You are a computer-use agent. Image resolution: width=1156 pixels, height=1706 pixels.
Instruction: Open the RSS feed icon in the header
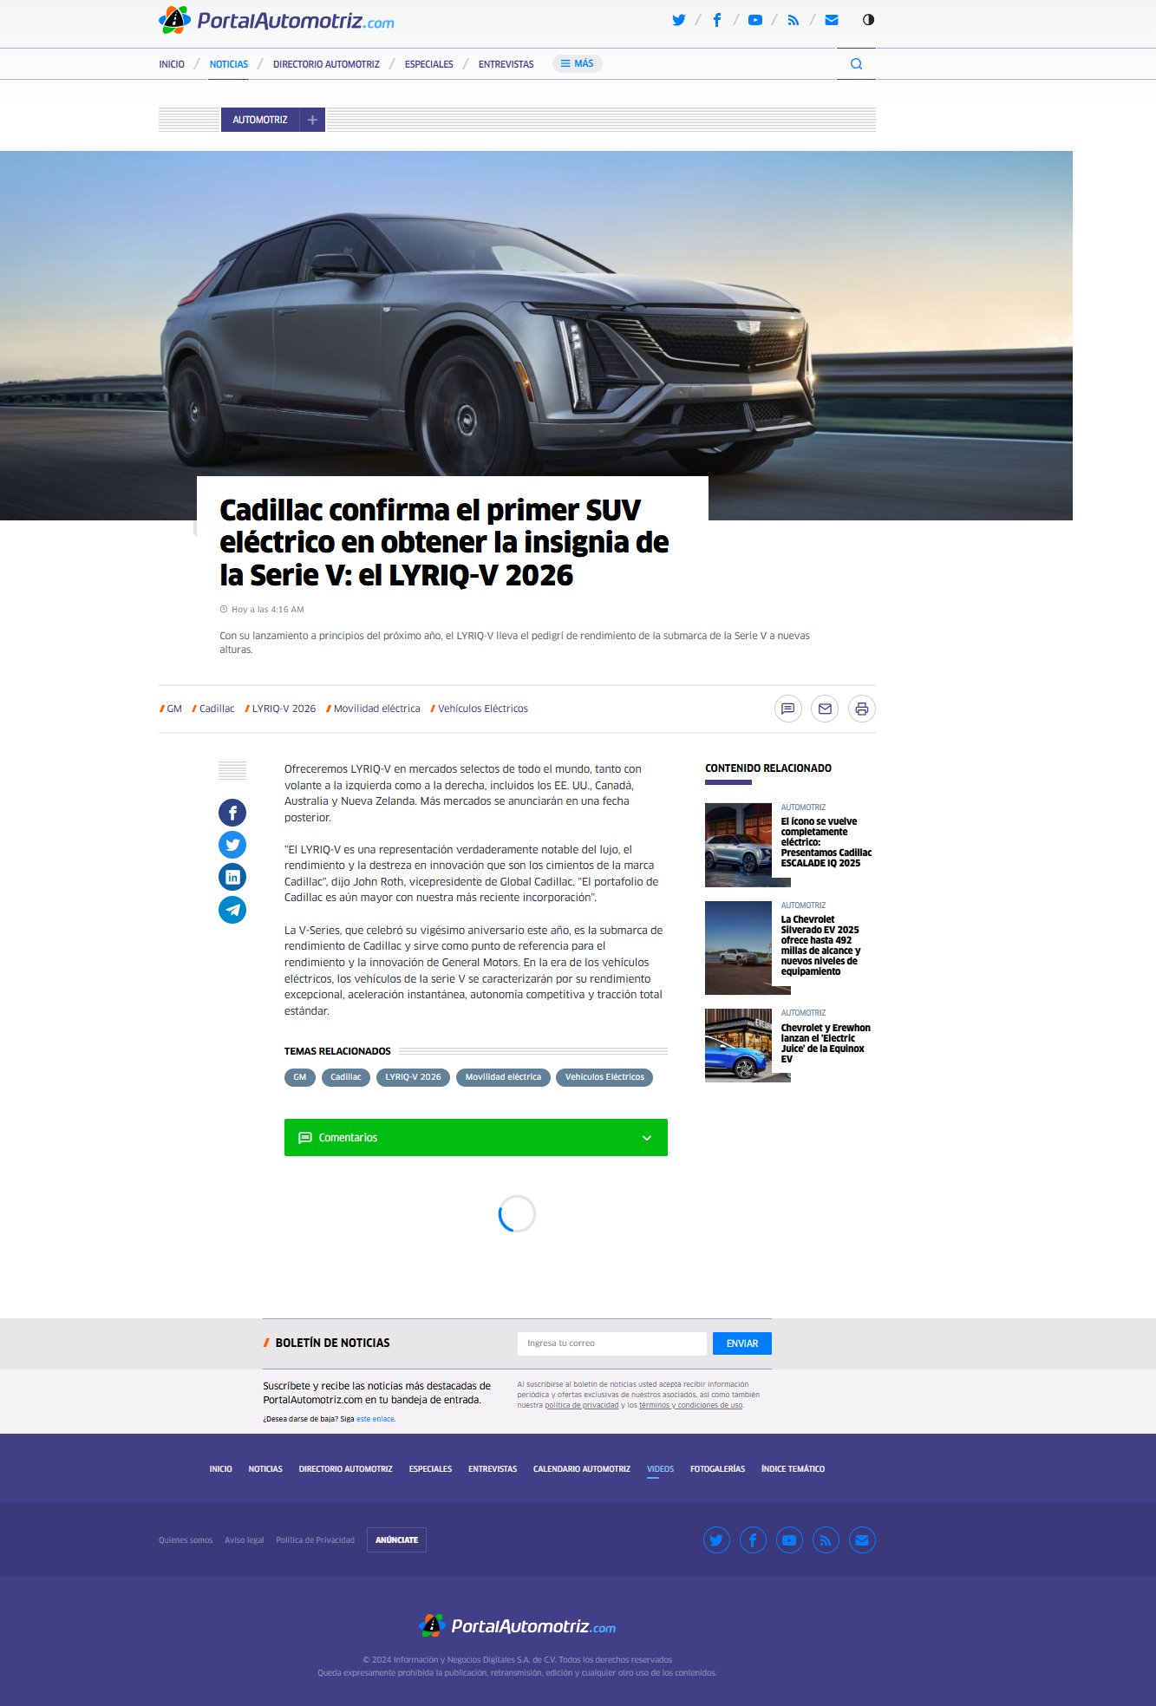pyautogui.click(x=794, y=20)
